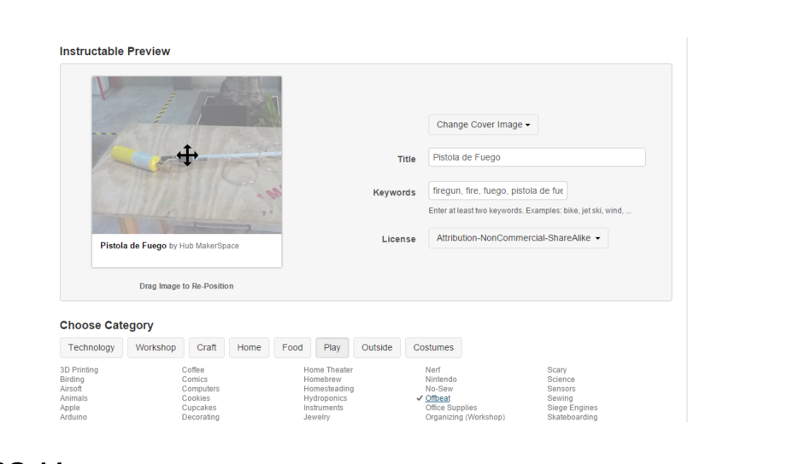The height and width of the screenshot is (464, 809).
Task: Click the 'Choose Category' heading
Action: pyautogui.click(x=107, y=325)
